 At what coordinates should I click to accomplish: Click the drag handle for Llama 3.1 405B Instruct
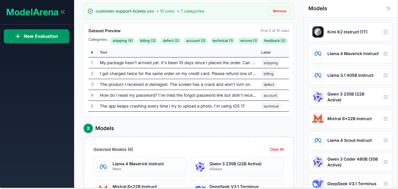click(386, 75)
